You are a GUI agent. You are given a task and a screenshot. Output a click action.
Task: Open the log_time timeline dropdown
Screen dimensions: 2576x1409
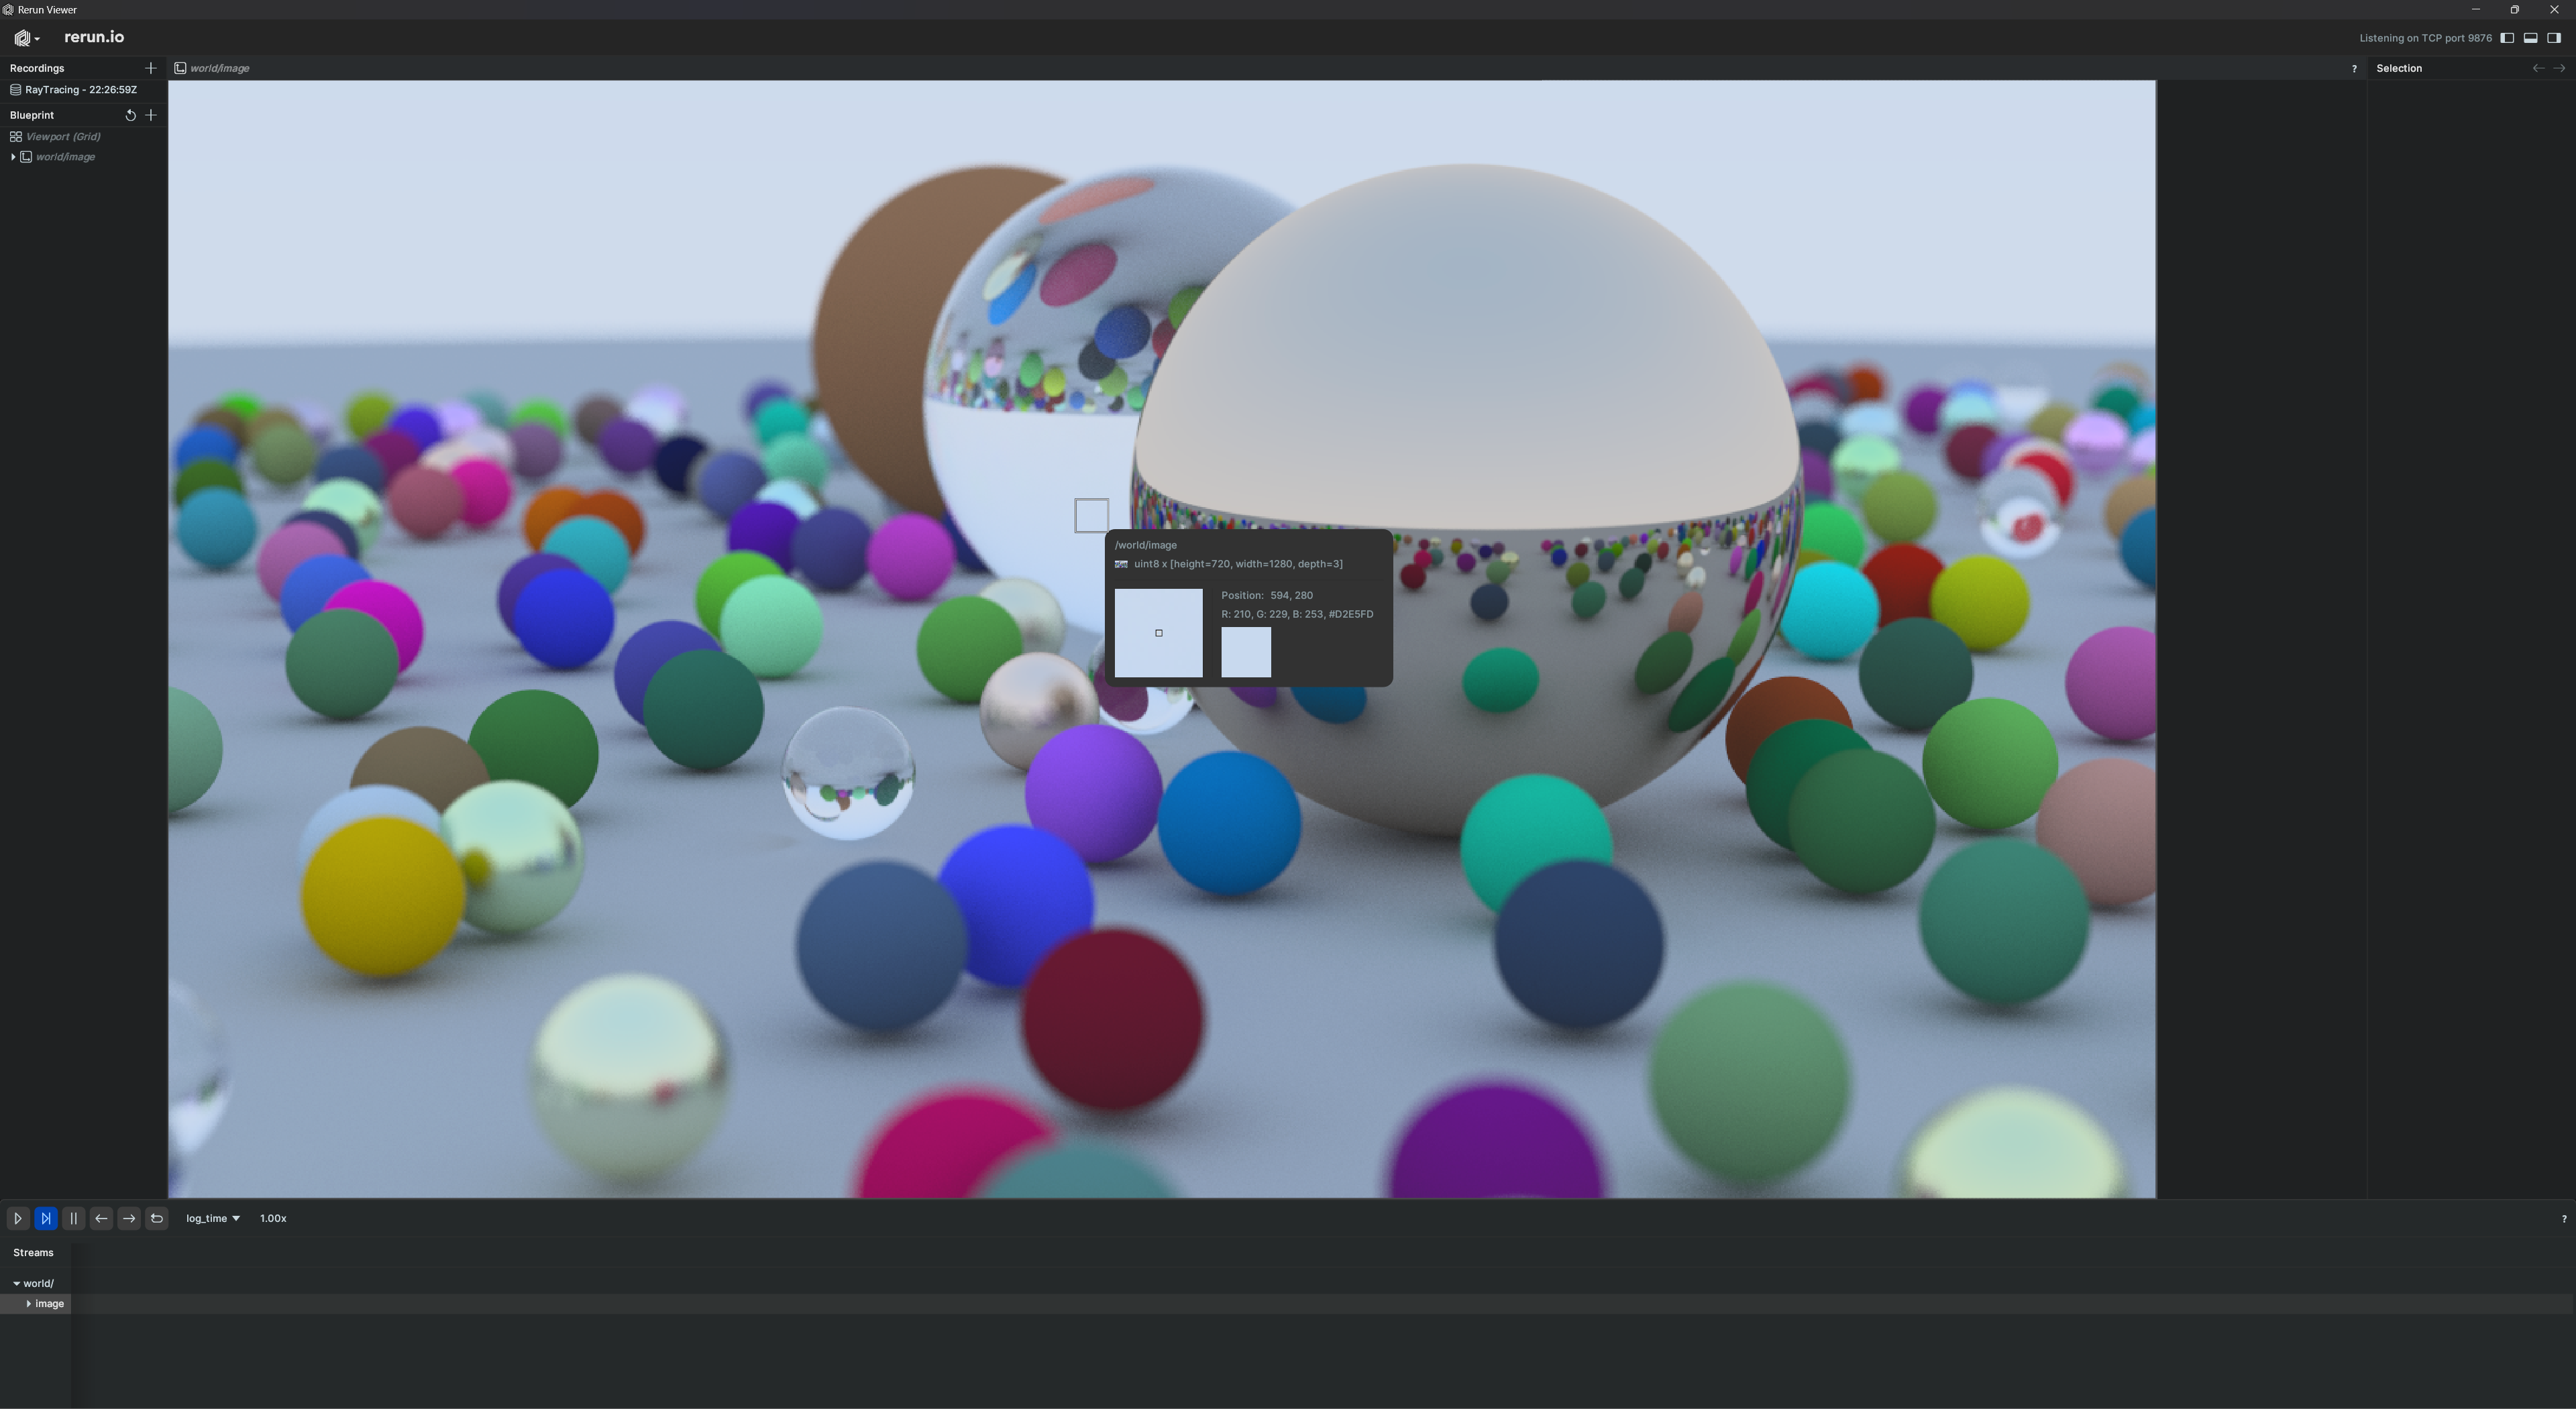coord(212,1218)
